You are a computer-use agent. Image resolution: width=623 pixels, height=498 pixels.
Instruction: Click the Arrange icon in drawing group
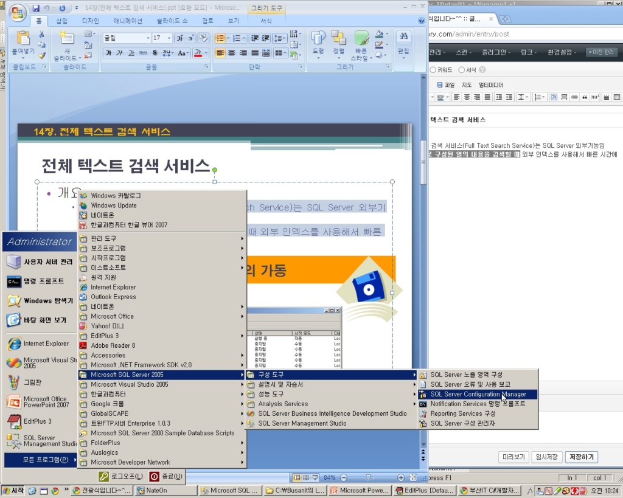tap(338, 38)
